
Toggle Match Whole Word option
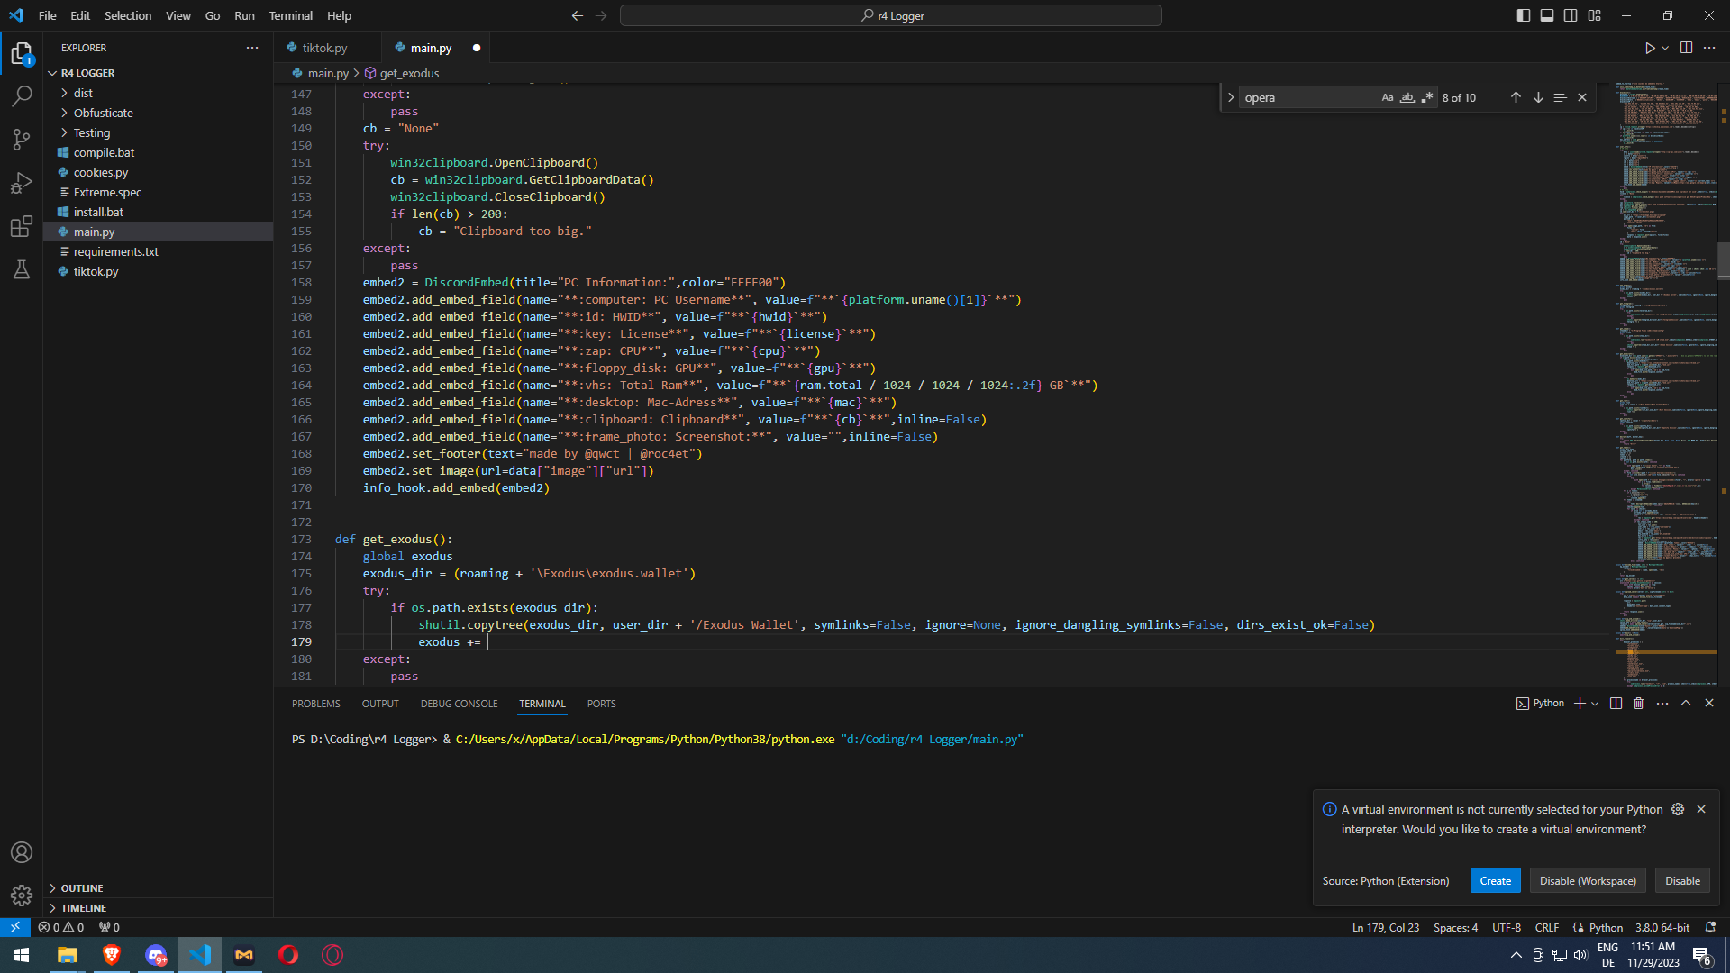coord(1407,97)
